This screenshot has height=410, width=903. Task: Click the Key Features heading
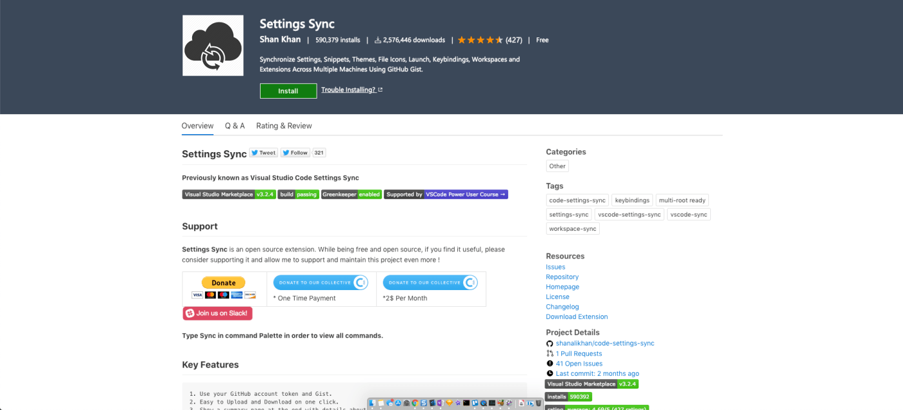[x=210, y=365]
